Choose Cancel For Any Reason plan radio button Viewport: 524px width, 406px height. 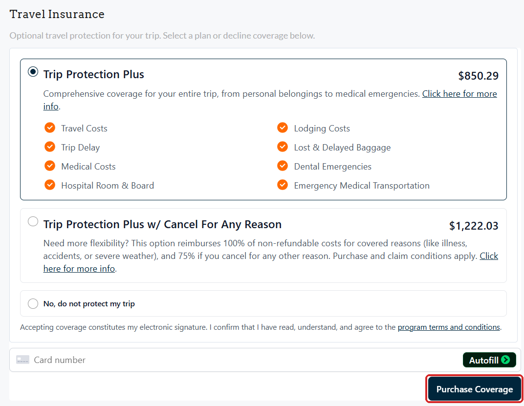point(33,221)
